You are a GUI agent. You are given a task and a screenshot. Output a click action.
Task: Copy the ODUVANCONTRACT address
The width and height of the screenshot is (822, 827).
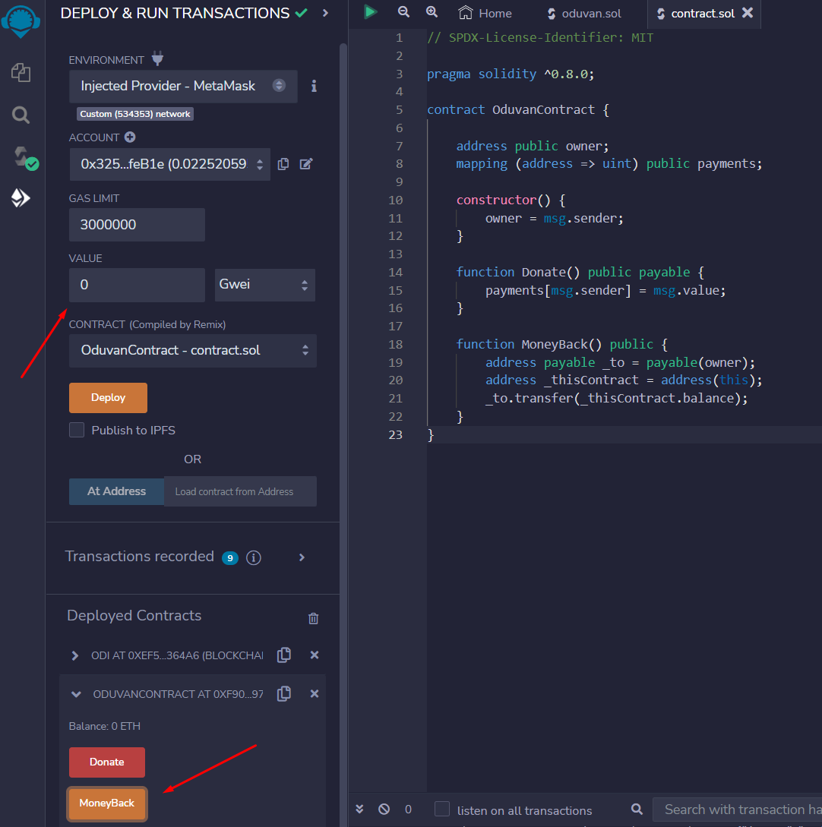[x=284, y=693]
